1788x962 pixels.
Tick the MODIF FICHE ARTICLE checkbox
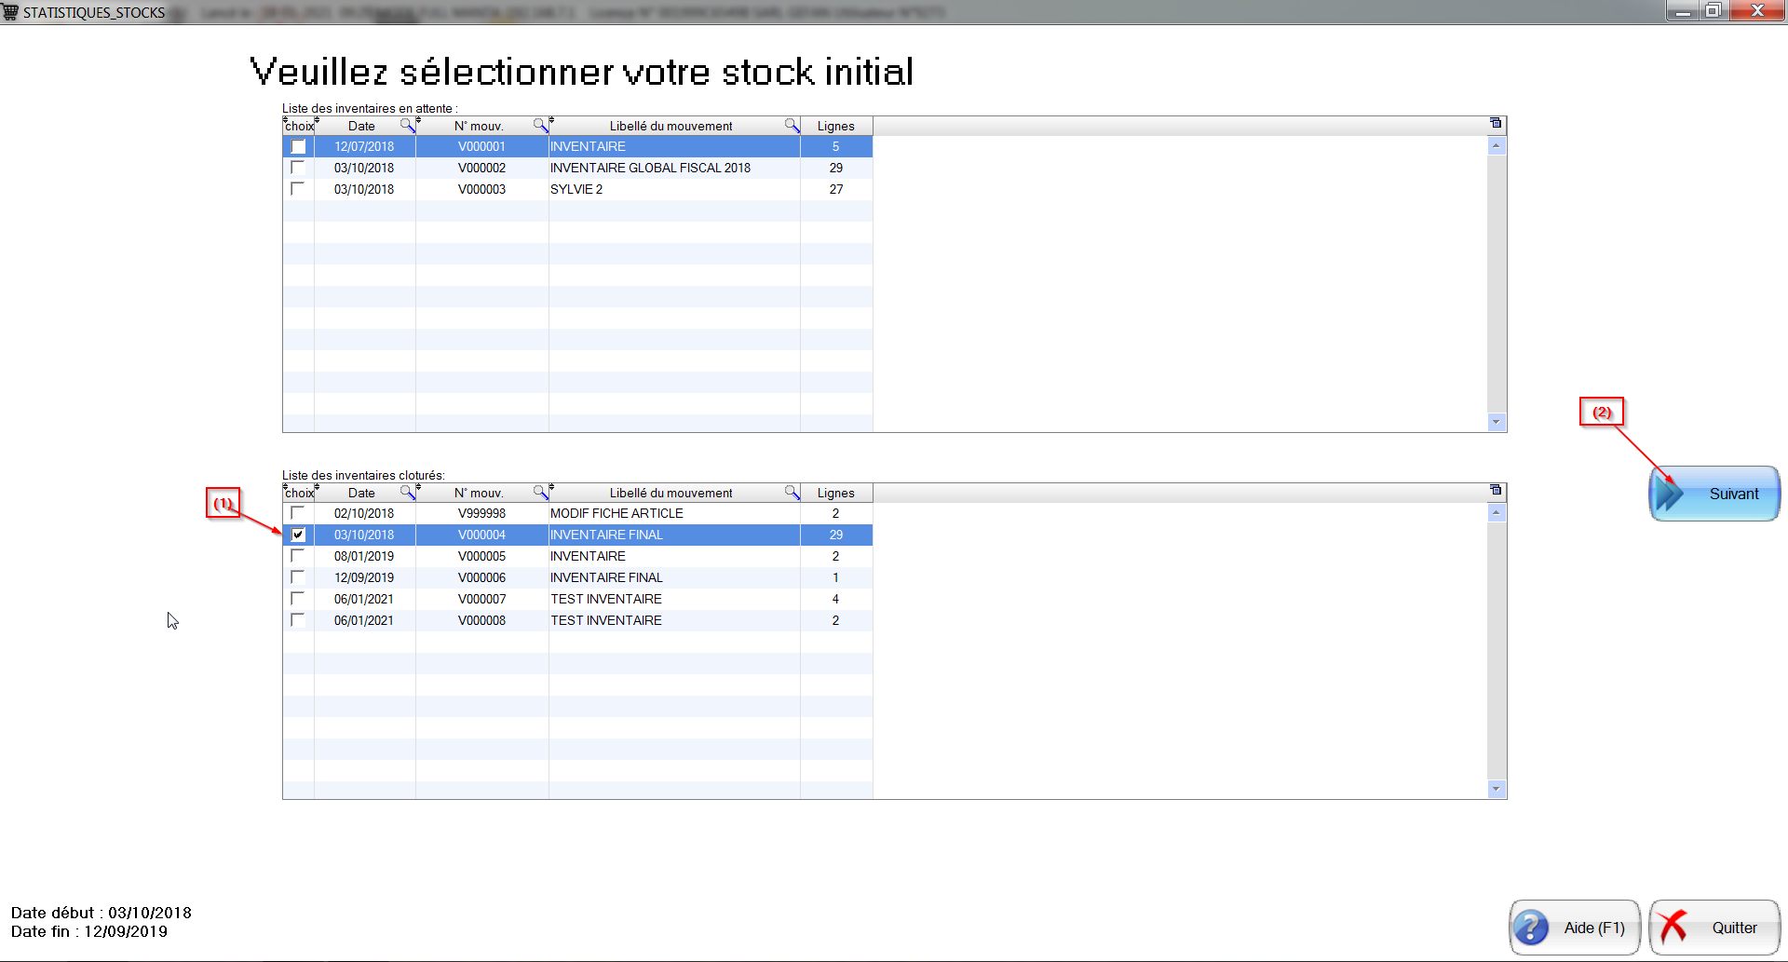(x=298, y=513)
